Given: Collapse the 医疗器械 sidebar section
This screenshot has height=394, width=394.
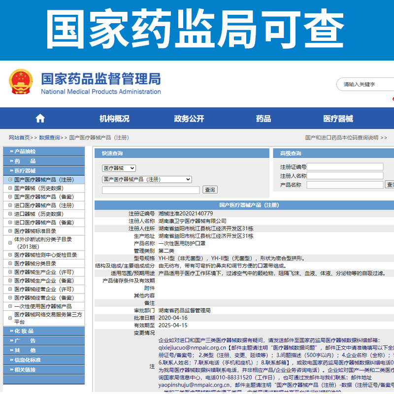Looking at the screenshot, I should click(44, 170).
